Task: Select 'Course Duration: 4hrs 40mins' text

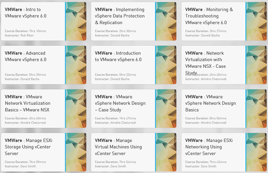Action: point(206,74)
